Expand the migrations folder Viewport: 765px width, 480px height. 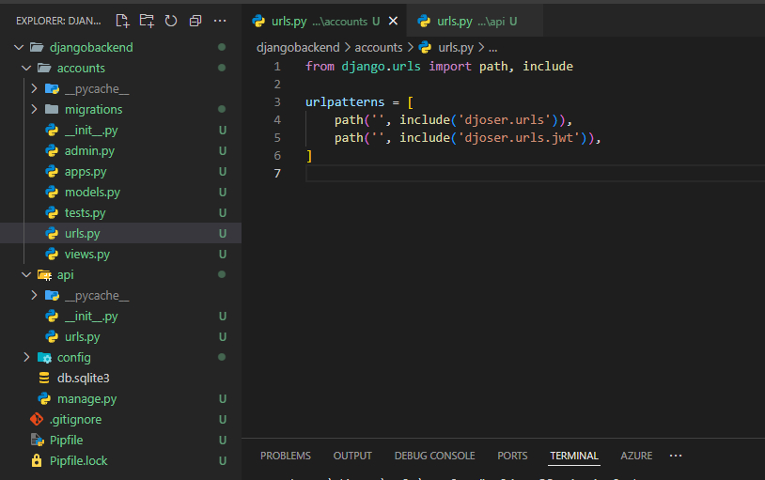93,109
